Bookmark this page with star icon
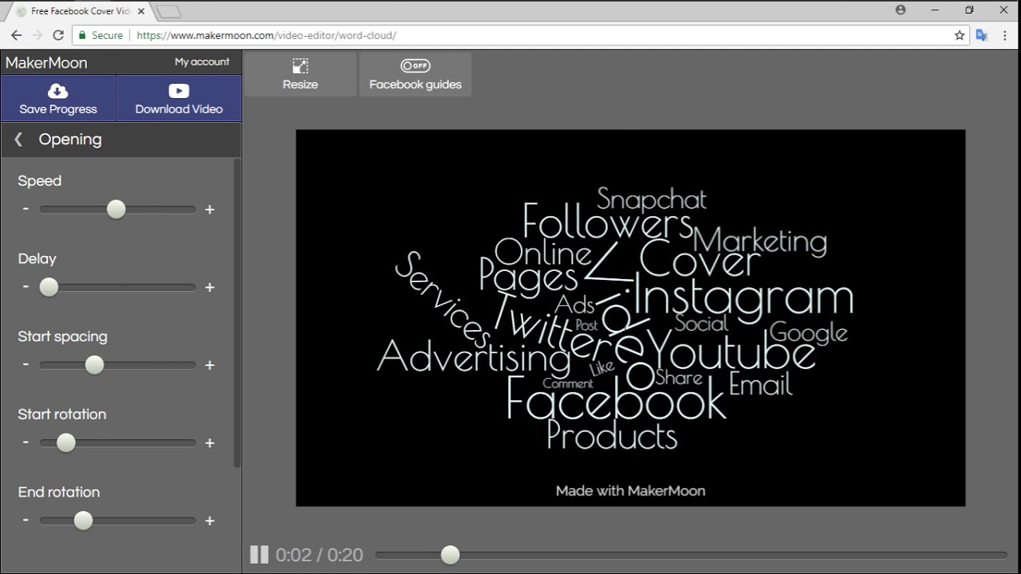Image resolution: width=1021 pixels, height=574 pixels. pos(960,35)
